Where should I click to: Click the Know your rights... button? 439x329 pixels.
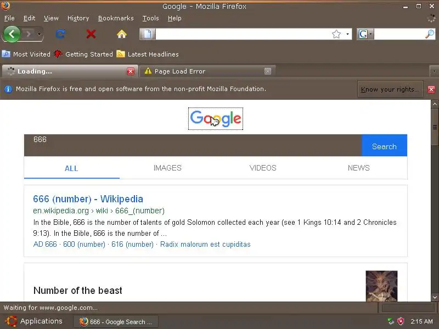click(390, 89)
